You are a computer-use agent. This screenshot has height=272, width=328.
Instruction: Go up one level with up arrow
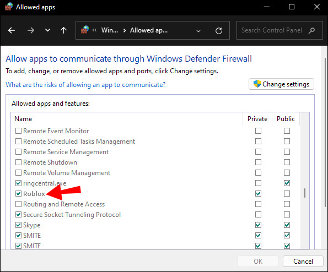click(x=63, y=30)
